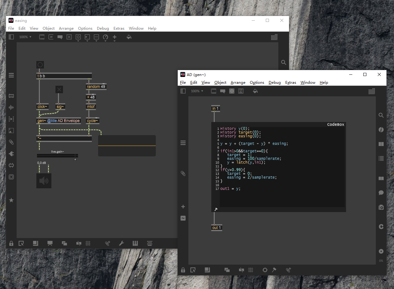Toggle grid display in gen~ bottom toolbar

[250, 270]
